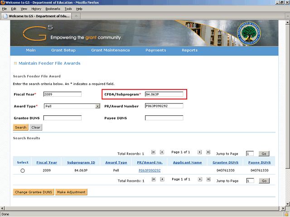This screenshot has width=290, height=217.
Task: Go to previous page in bottom pagination
Action: [162, 179]
